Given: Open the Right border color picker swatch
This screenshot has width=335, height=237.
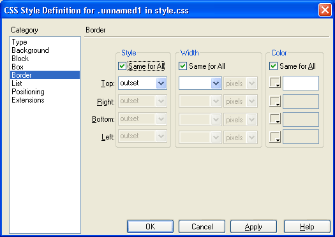Looking at the screenshot, I should click(x=275, y=101).
